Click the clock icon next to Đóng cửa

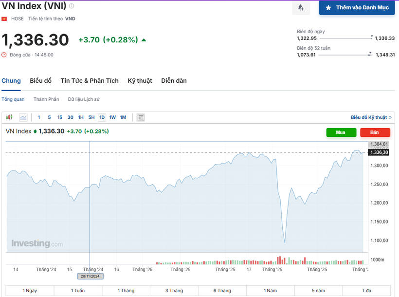pos(5,55)
